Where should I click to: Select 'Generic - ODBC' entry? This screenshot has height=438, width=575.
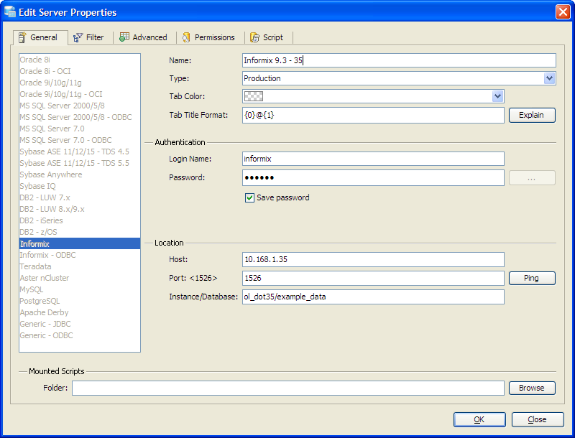80,335
